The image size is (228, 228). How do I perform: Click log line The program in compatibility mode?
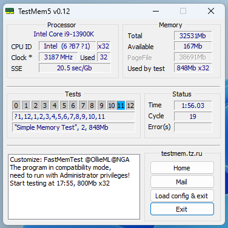coord(61,167)
